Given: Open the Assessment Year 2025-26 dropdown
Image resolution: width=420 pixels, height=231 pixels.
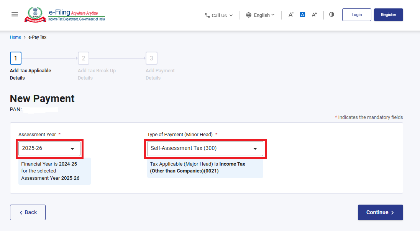Looking at the screenshot, I should [49, 148].
